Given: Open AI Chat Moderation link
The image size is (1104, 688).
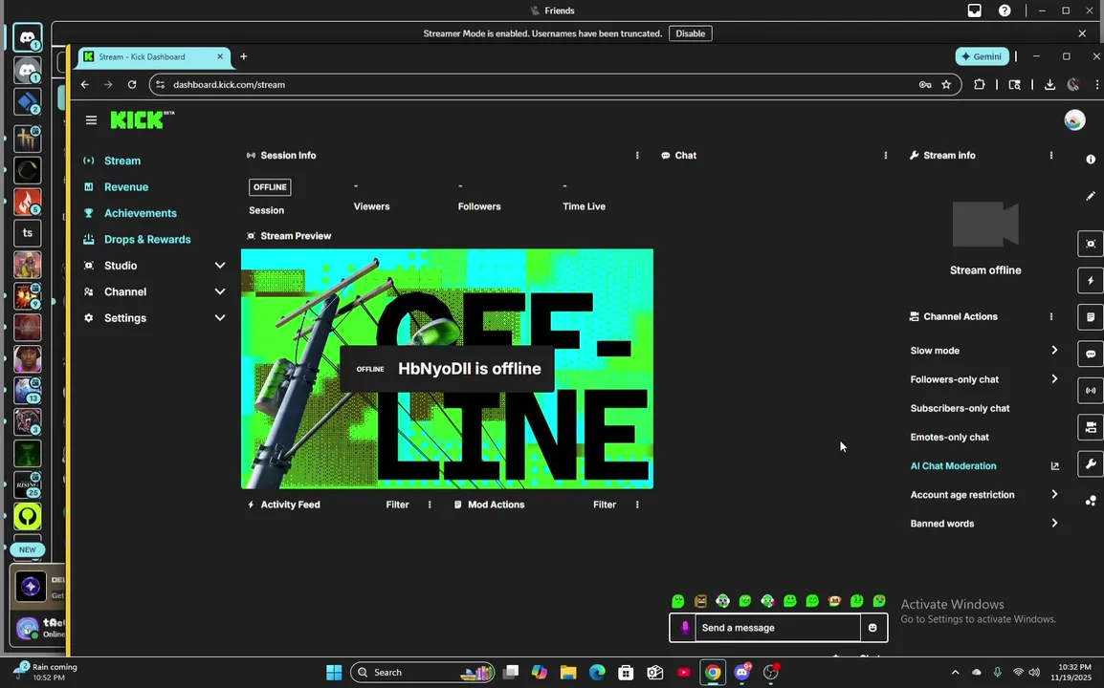Looking at the screenshot, I should pyautogui.click(x=954, y=465).
